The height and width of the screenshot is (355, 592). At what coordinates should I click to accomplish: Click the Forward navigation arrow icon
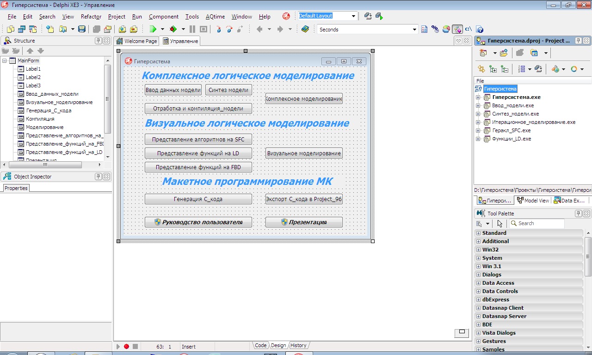coord(280,29)
